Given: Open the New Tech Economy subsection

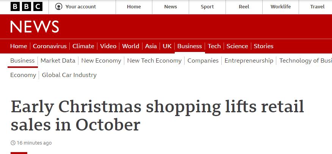Looking at the screenshot, I should click(x=154, y=61).
